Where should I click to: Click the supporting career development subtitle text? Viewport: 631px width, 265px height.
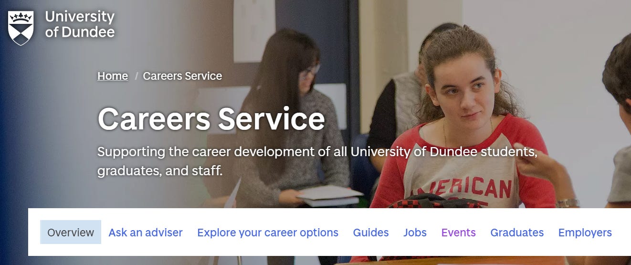click(x=317, y=161)
